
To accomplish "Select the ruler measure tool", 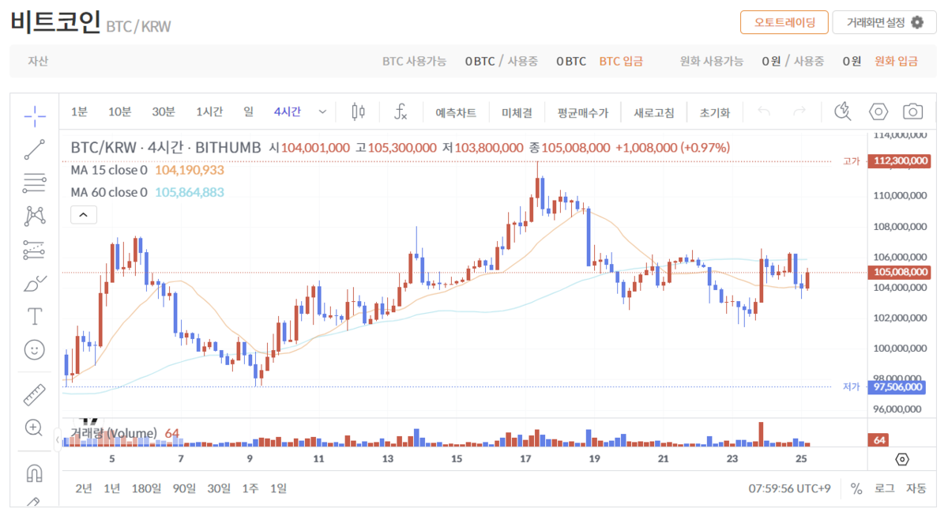I will (35, 394).
